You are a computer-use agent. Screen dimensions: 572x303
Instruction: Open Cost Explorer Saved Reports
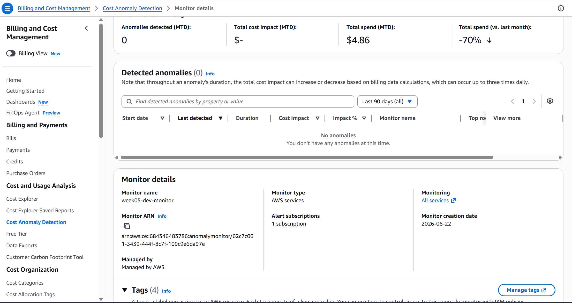tap(40, 211)
